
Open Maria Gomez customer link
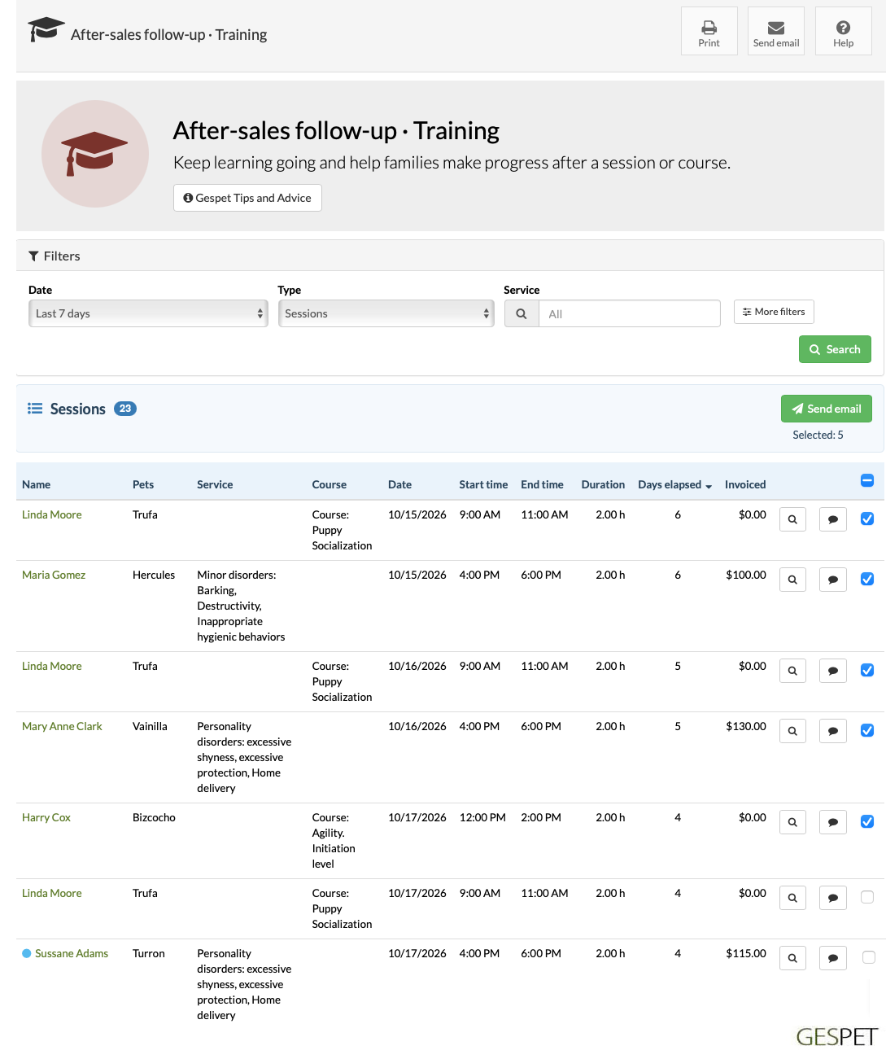(54, 575)
